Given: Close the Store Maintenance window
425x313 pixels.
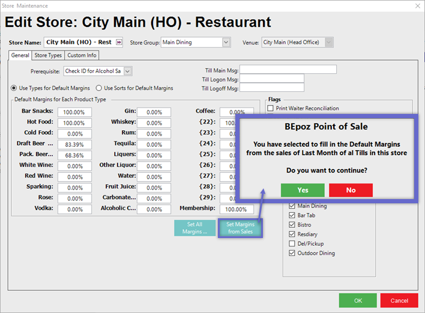Looking at the screenshot, I should click(x=418, y=5).
